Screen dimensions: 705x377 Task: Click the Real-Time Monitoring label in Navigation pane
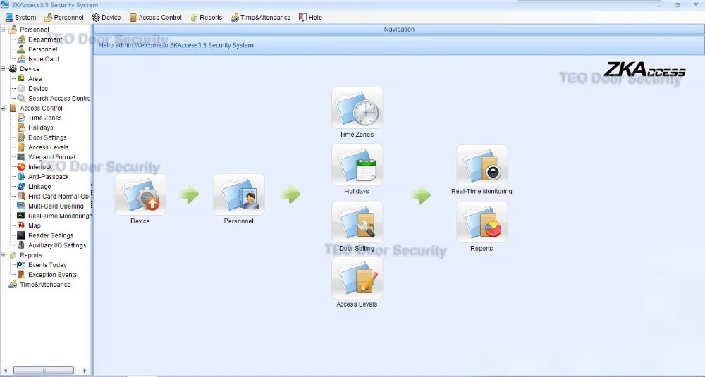click(482, 191)
